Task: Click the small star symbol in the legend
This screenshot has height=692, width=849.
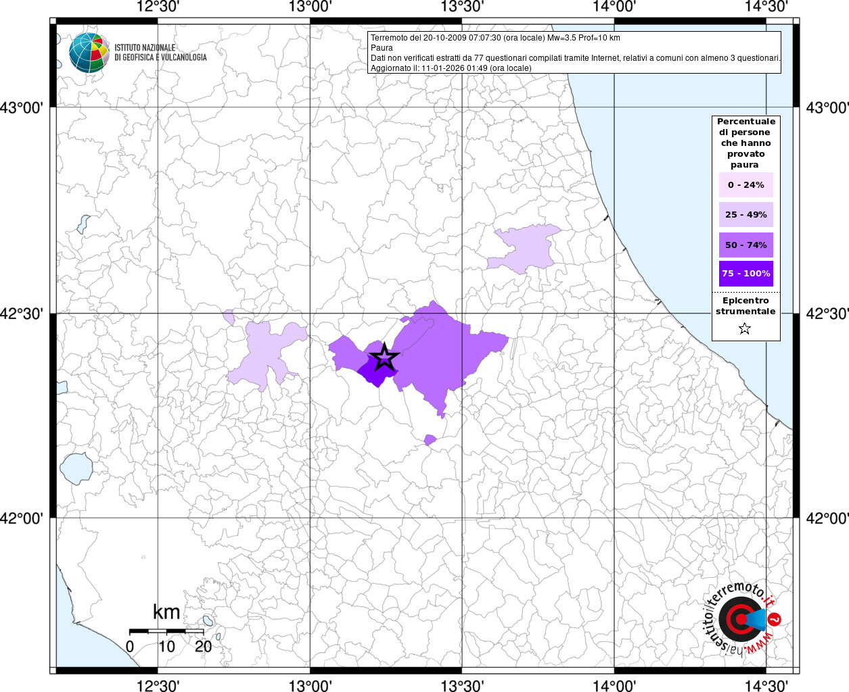Action: (745, 329)
